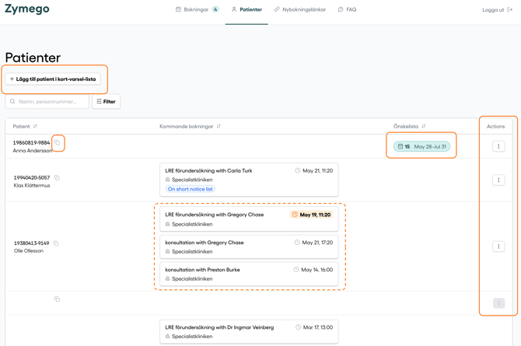Viewport: 521px width, 346px height.
Task: Open the Filter button
Action: click(106, 101)
